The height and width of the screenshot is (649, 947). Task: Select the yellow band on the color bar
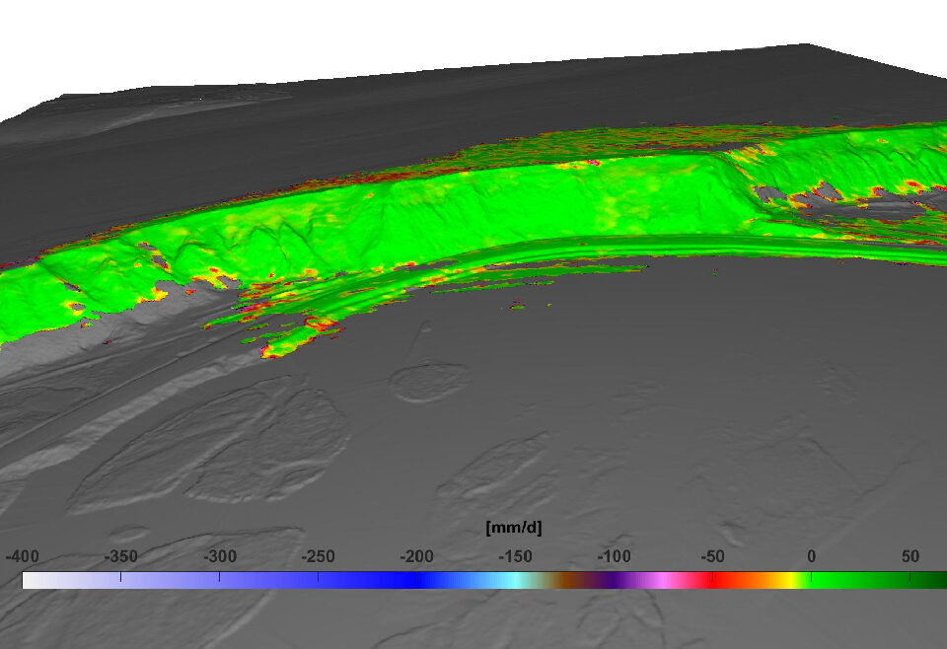789,580
